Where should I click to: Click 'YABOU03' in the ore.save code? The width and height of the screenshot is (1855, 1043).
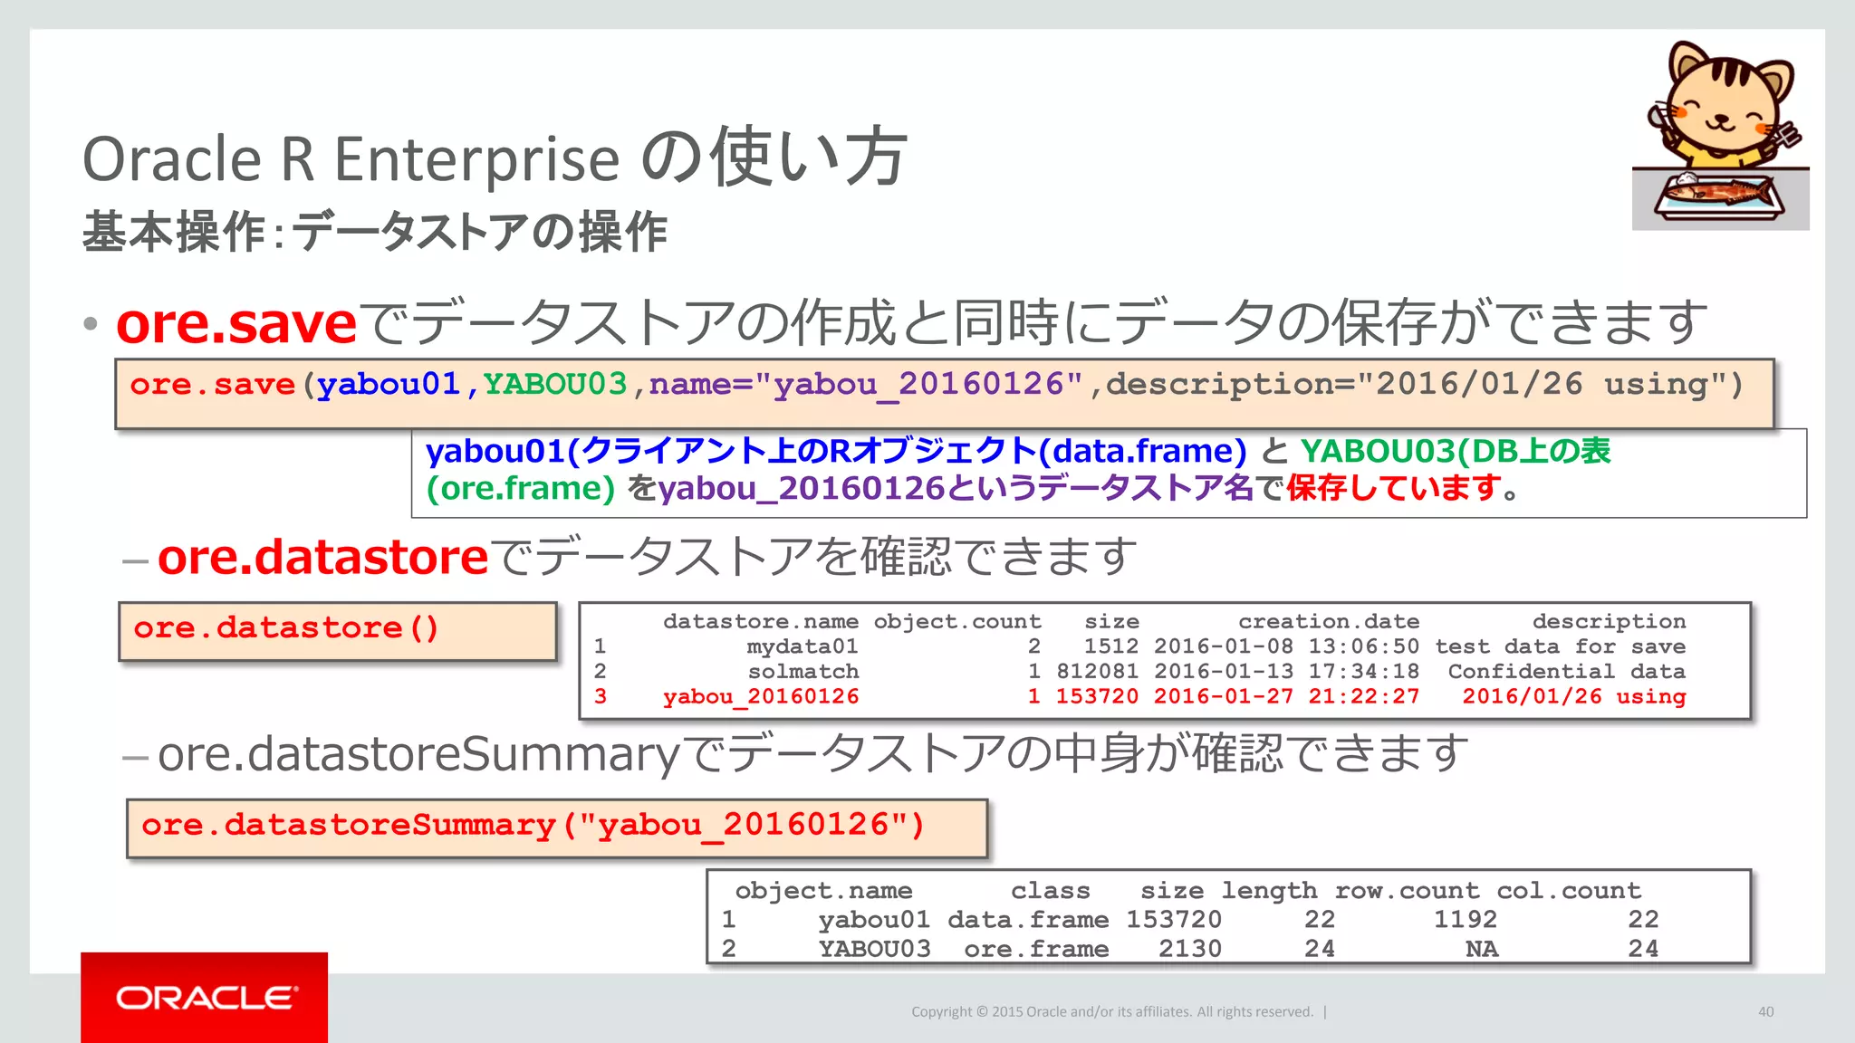[555, 384]
